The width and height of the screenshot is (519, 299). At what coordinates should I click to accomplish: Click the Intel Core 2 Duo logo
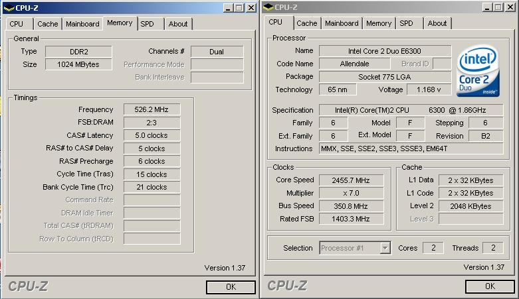pyautogui.click(x=478, y=71)
